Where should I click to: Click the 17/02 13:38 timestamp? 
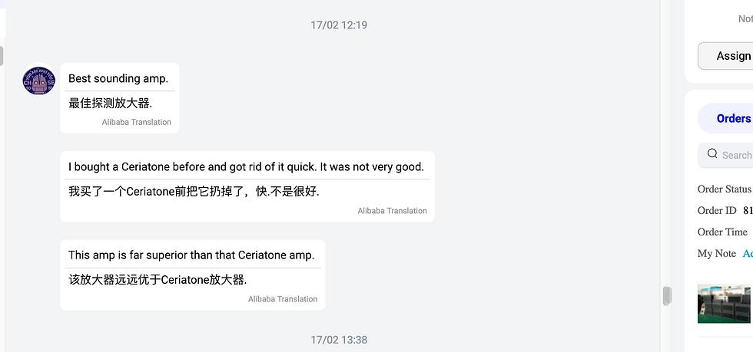click(339, 340)
